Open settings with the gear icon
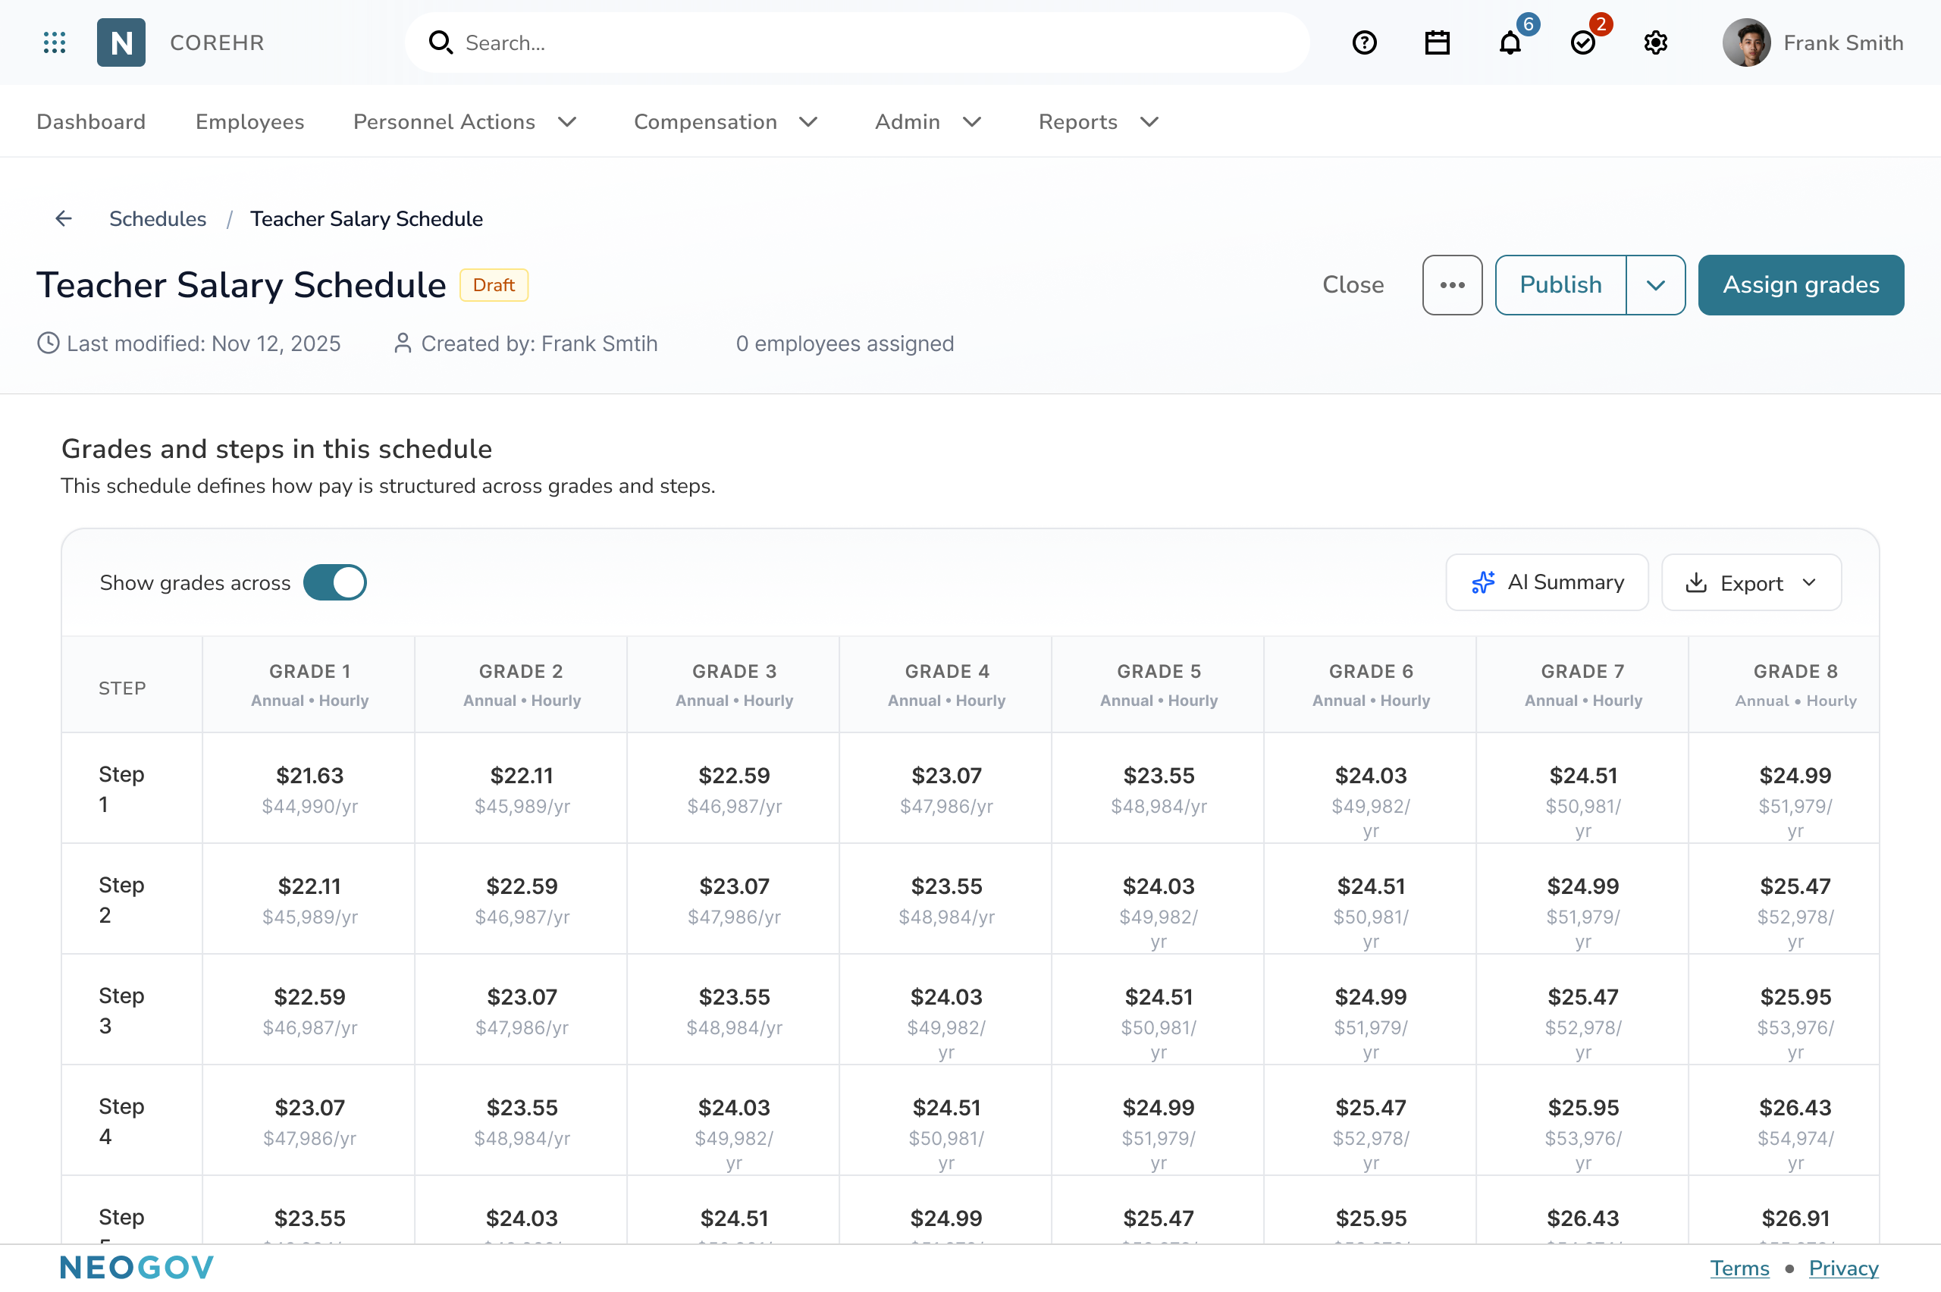 click(1655, 42)
